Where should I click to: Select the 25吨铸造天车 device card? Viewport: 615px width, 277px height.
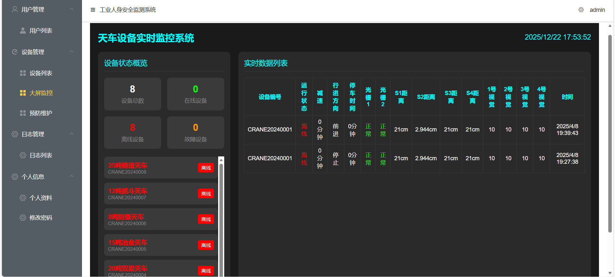[x=161, y=168]
